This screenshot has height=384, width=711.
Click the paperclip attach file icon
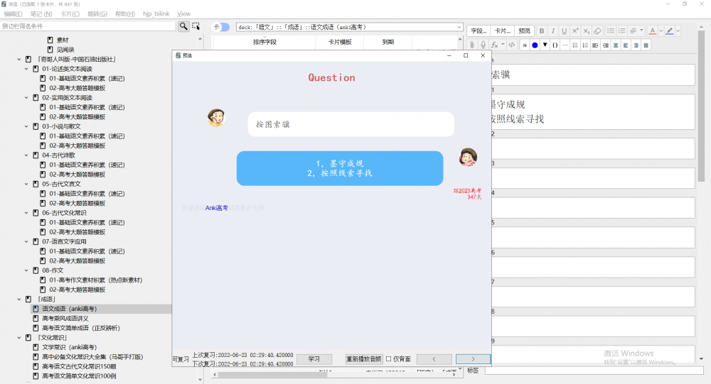click(472, 45)
